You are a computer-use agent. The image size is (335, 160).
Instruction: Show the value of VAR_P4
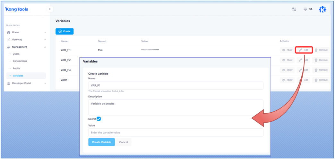287,70
